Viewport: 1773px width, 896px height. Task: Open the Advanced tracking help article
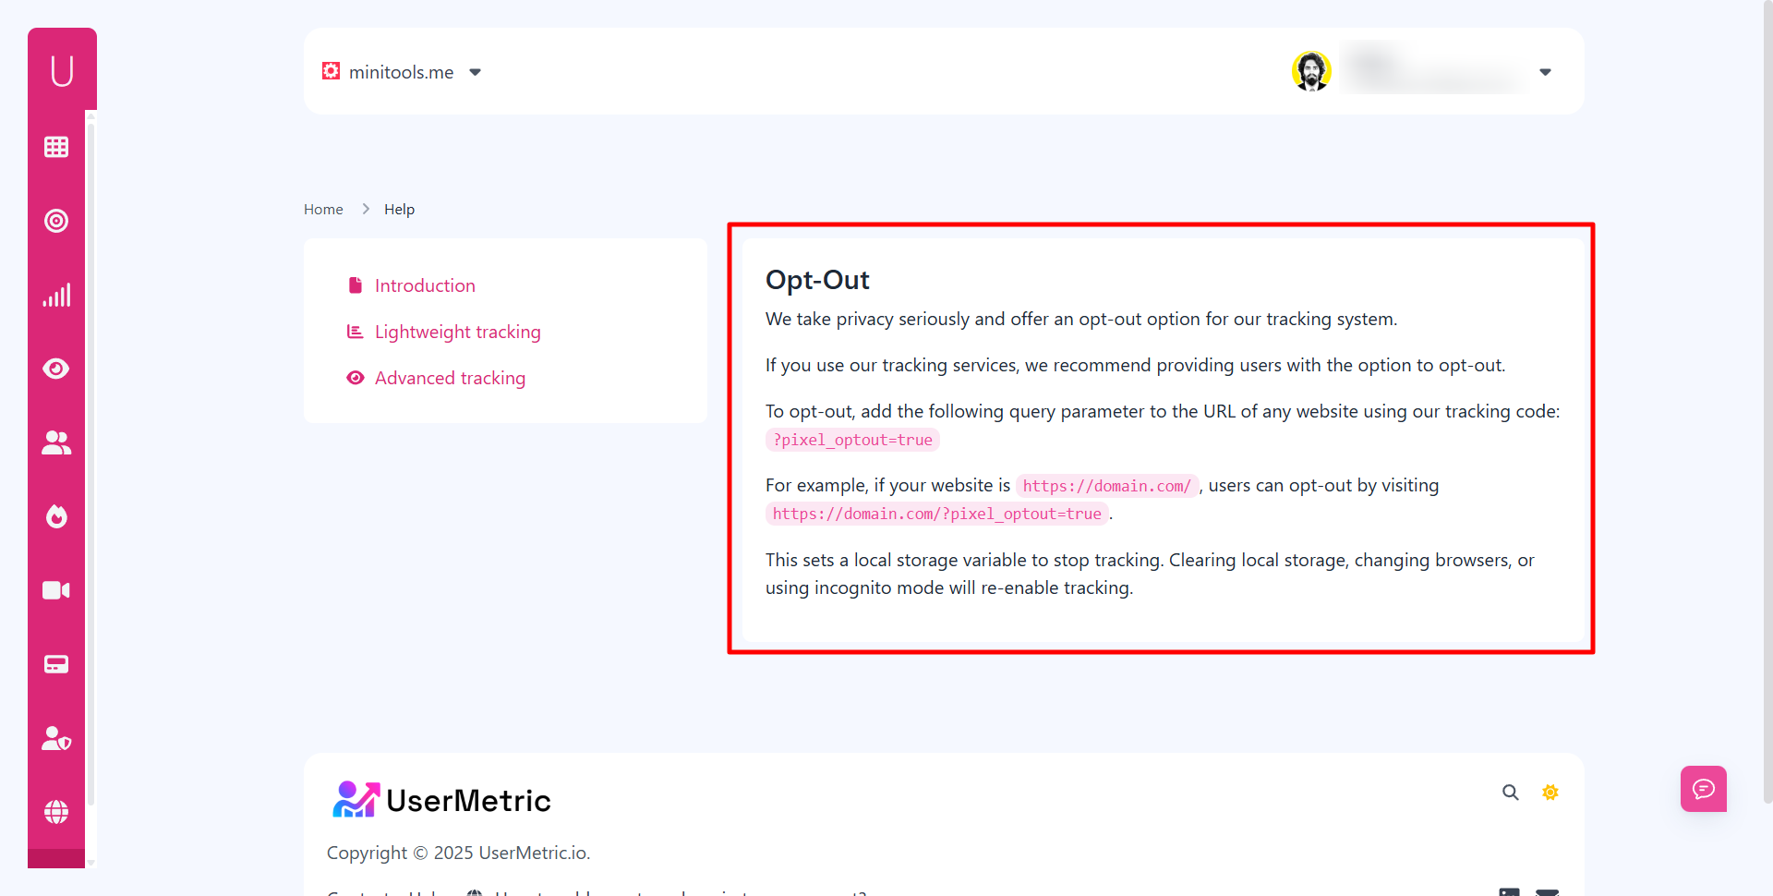click(x=450, y=378)
